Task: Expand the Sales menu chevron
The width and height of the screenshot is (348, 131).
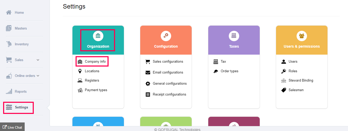Action: 38,60
